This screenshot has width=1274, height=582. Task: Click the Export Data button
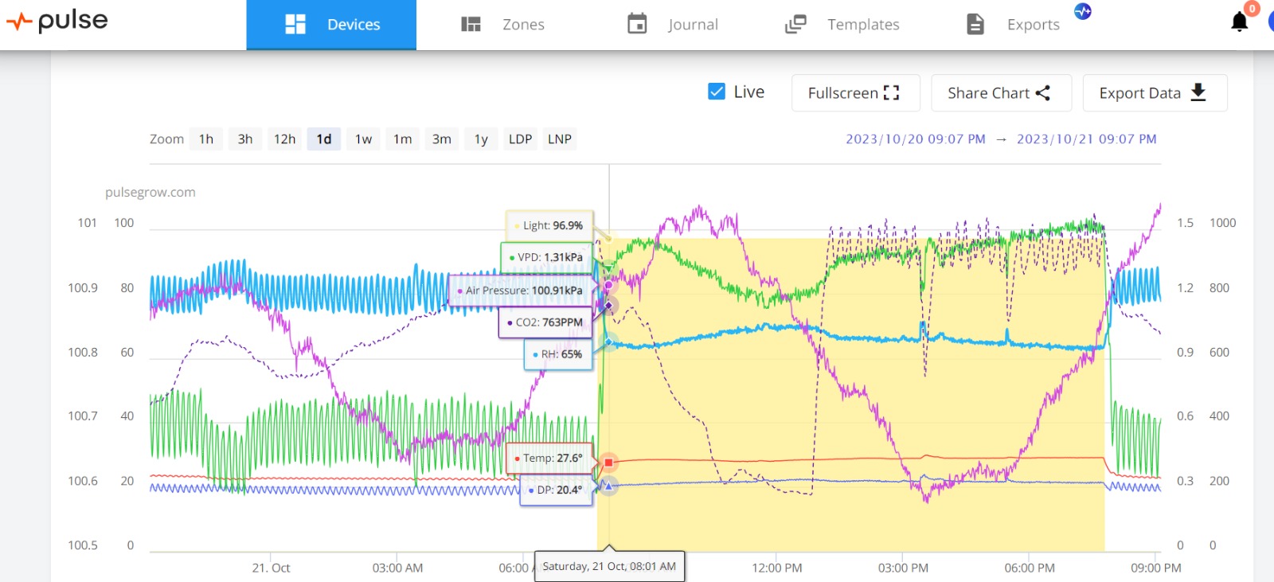[x=1155, y=93]
